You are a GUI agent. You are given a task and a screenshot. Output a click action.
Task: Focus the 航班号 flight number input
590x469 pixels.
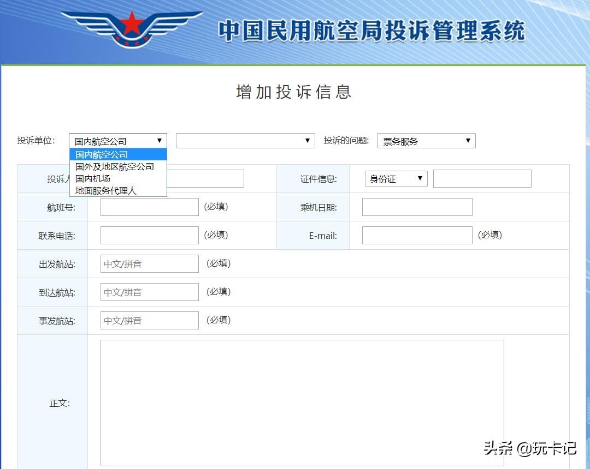pyautogui.click(x=149, y=207)
